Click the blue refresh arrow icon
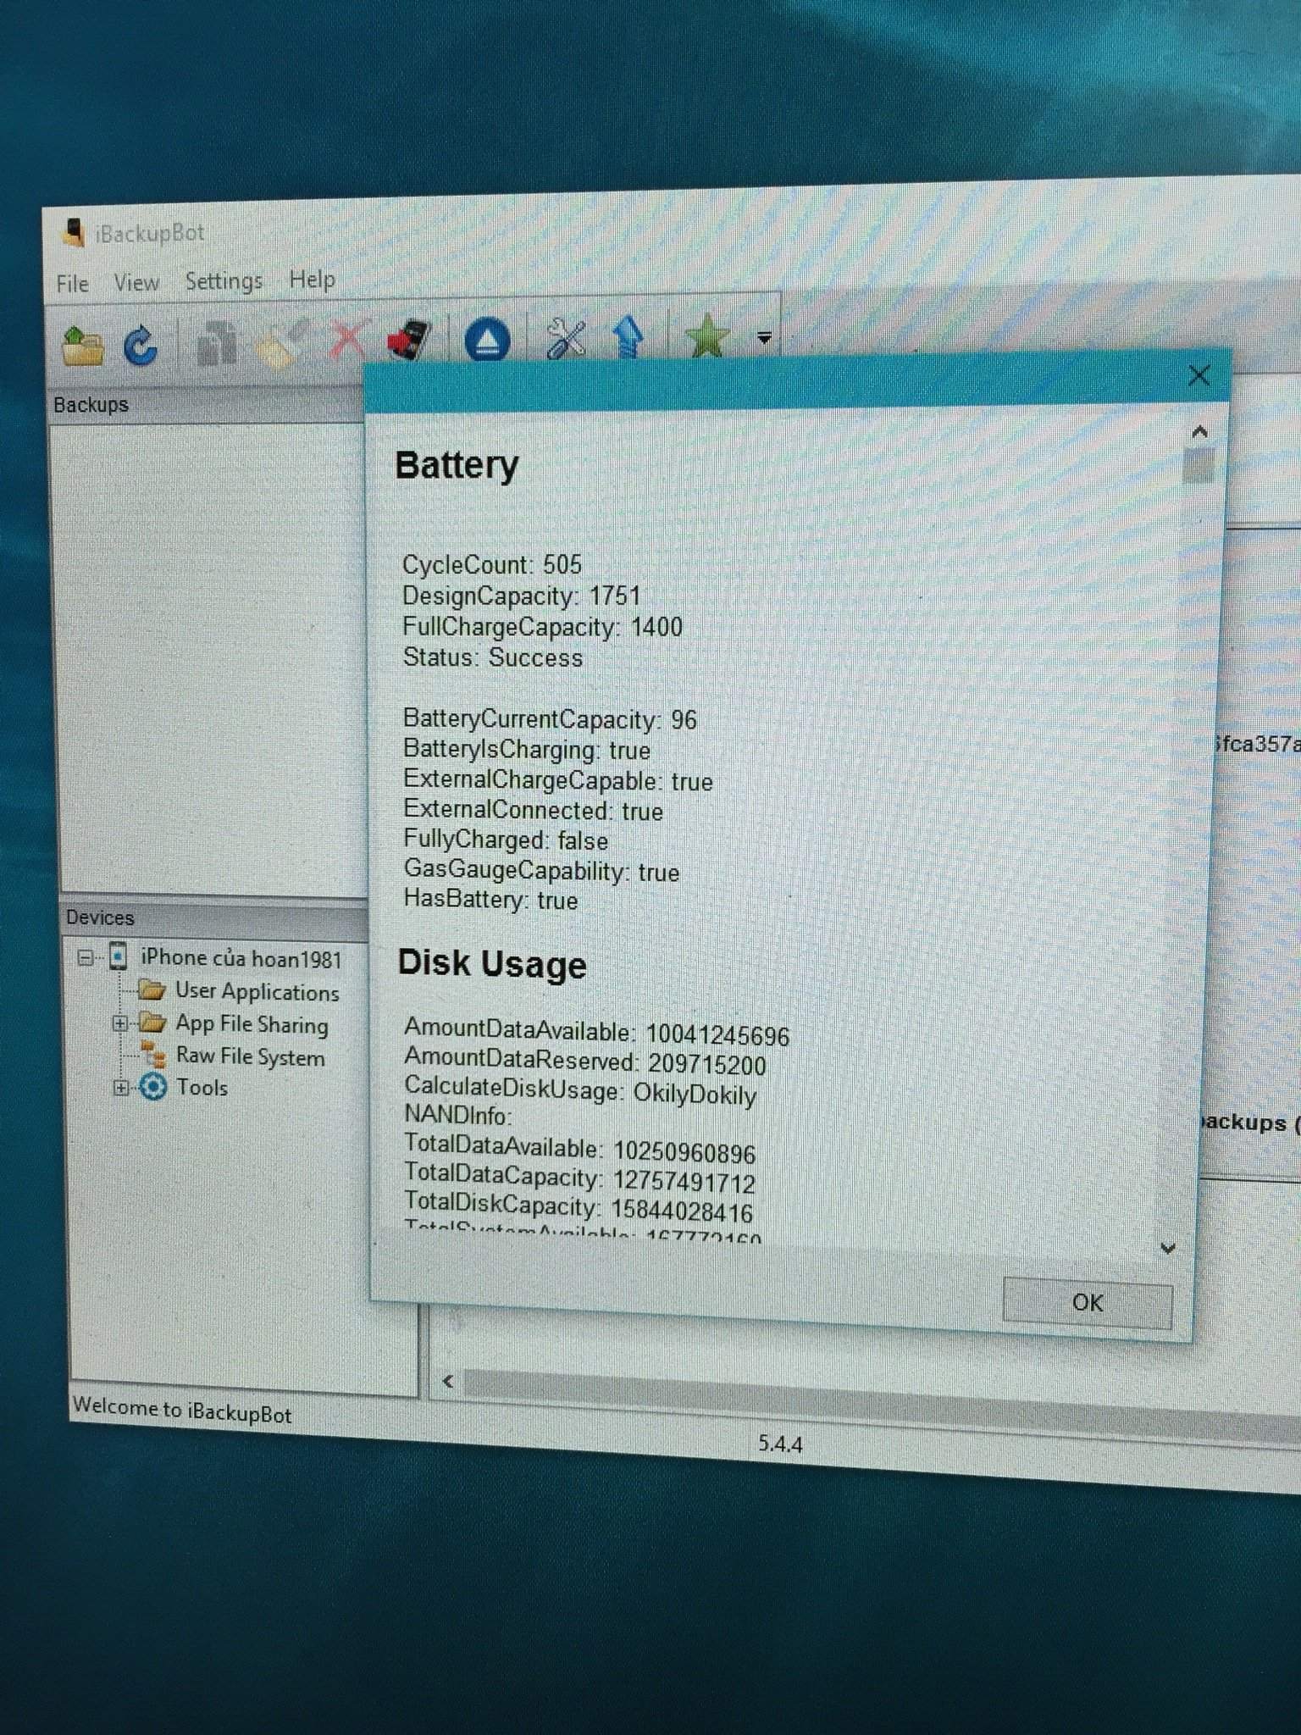Screen dimensions: 1301x1735 coord(141,346)
